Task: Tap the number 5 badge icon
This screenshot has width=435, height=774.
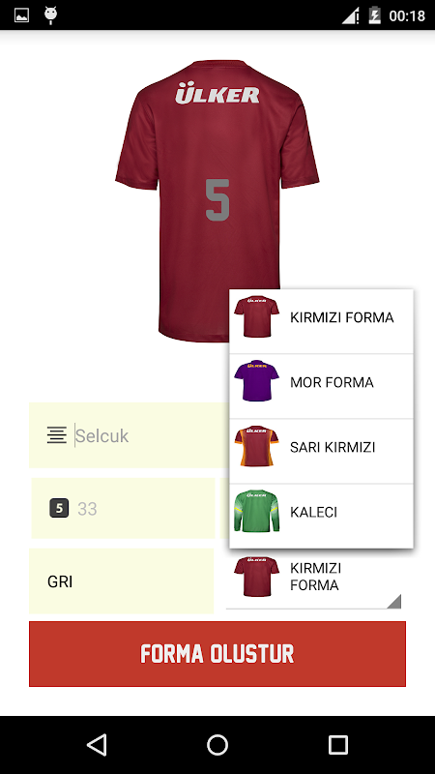Action: coord(59,508)
